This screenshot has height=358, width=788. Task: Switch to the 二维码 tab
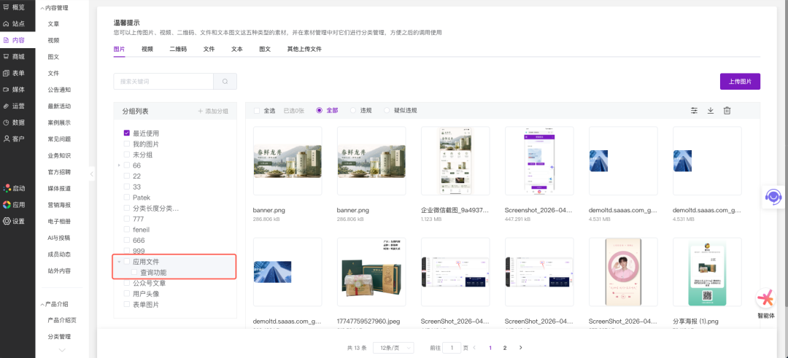178,49
